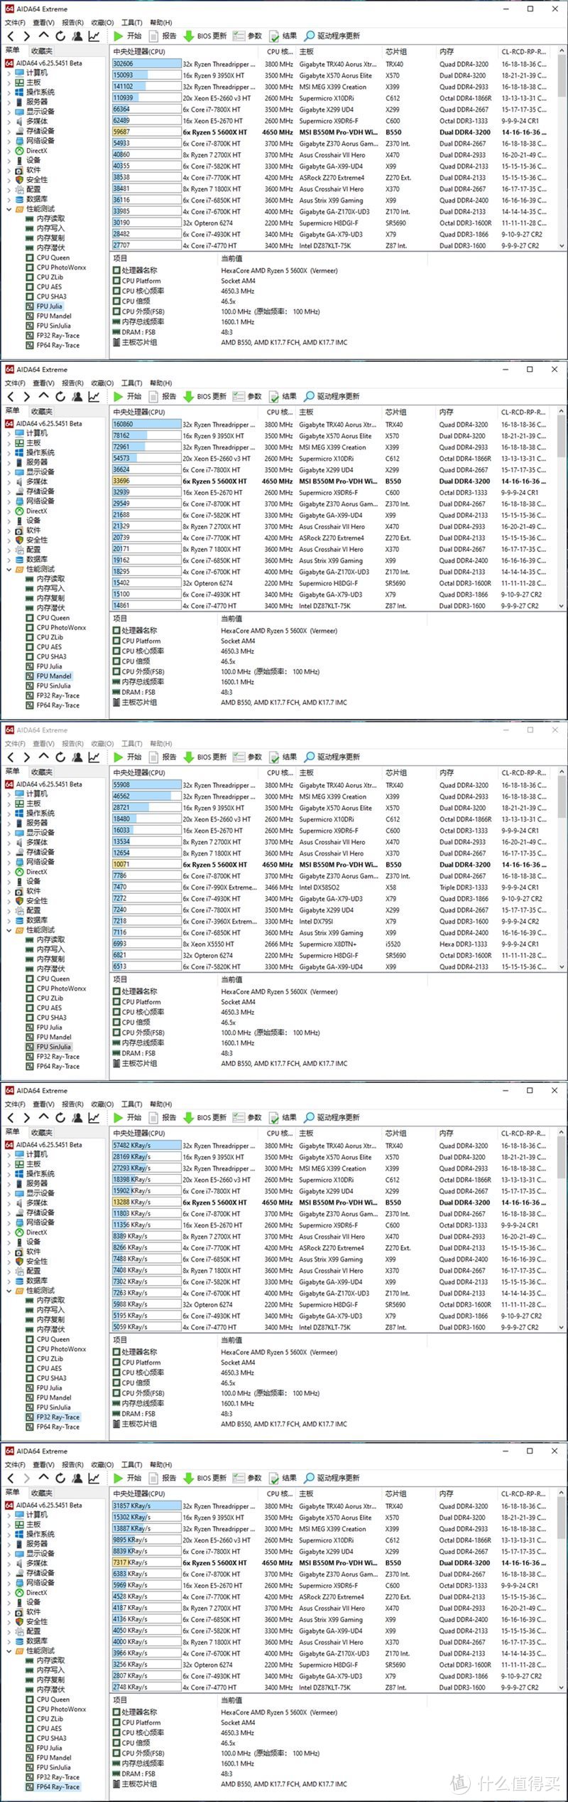Screen dimensions: 568x1802
Task: Click Refresh icon in FPU Julia window toolbar
Action: click(60, 36)
